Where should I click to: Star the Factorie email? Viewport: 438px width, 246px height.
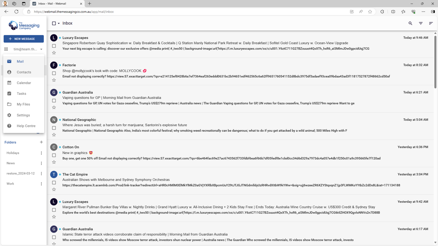pyautogui.click(x=54, y=80)
